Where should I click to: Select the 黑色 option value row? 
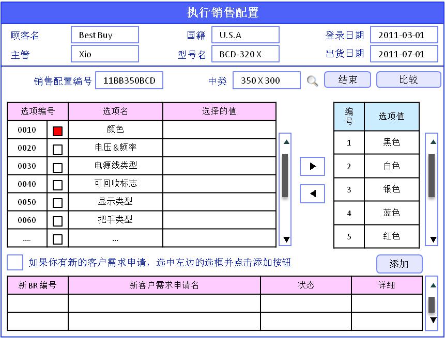click(x=391, y=142)
